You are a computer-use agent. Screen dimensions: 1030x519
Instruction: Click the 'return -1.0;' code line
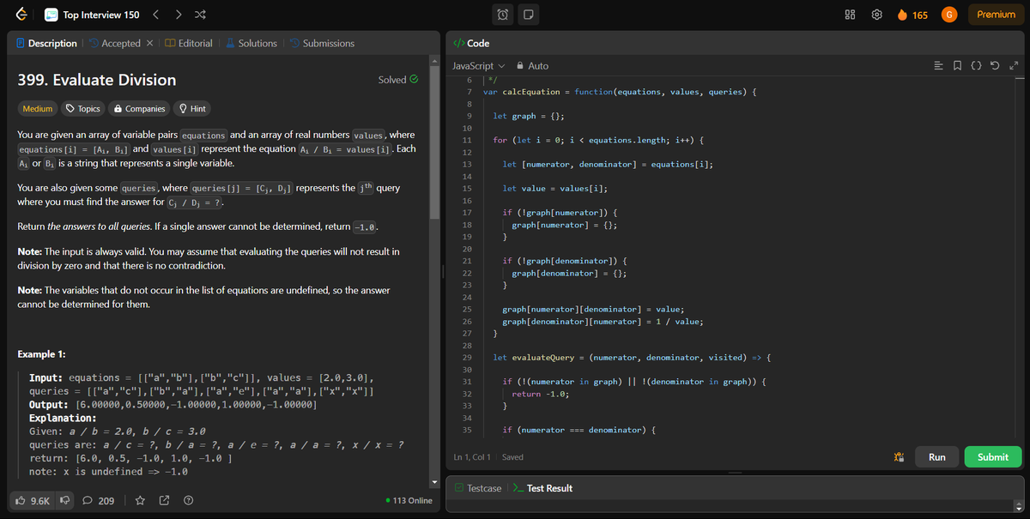540,394
